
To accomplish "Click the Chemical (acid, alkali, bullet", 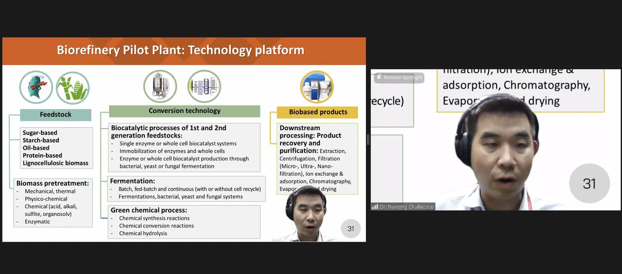I will point(51,206).
